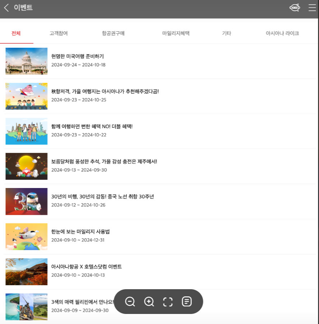Click the number 30 anniversary thumbnail
This screenshot has width=319, height=324.
(x=27, y=201)
